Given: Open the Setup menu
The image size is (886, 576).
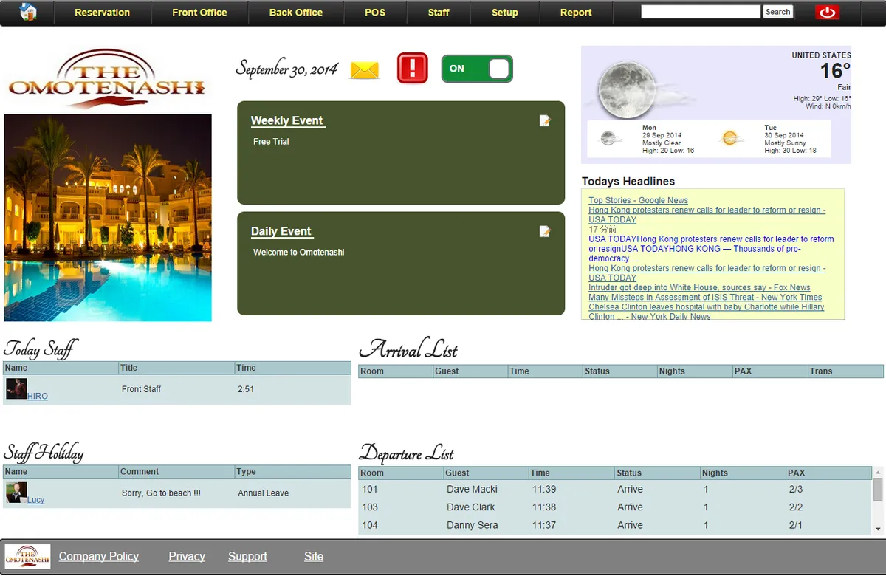Looking at the screenshot, I should pyautogui.click(x=505, y=13).
